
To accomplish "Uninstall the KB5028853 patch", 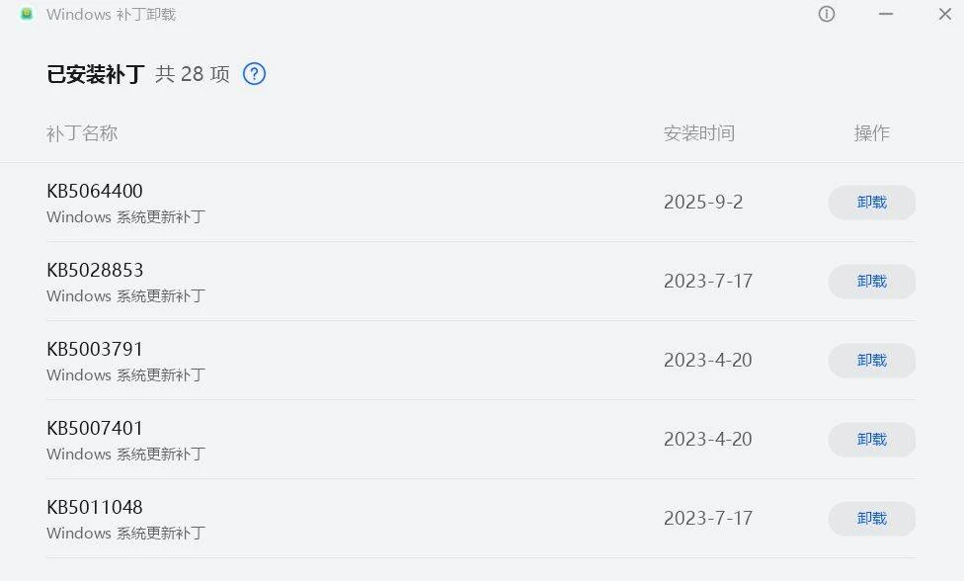I will tap(871, 282).
